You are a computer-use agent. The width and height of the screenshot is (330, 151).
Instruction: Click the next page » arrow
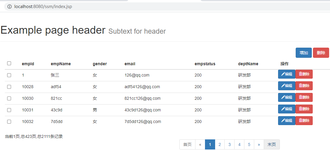pyautogui.click(x=259, y=144)
